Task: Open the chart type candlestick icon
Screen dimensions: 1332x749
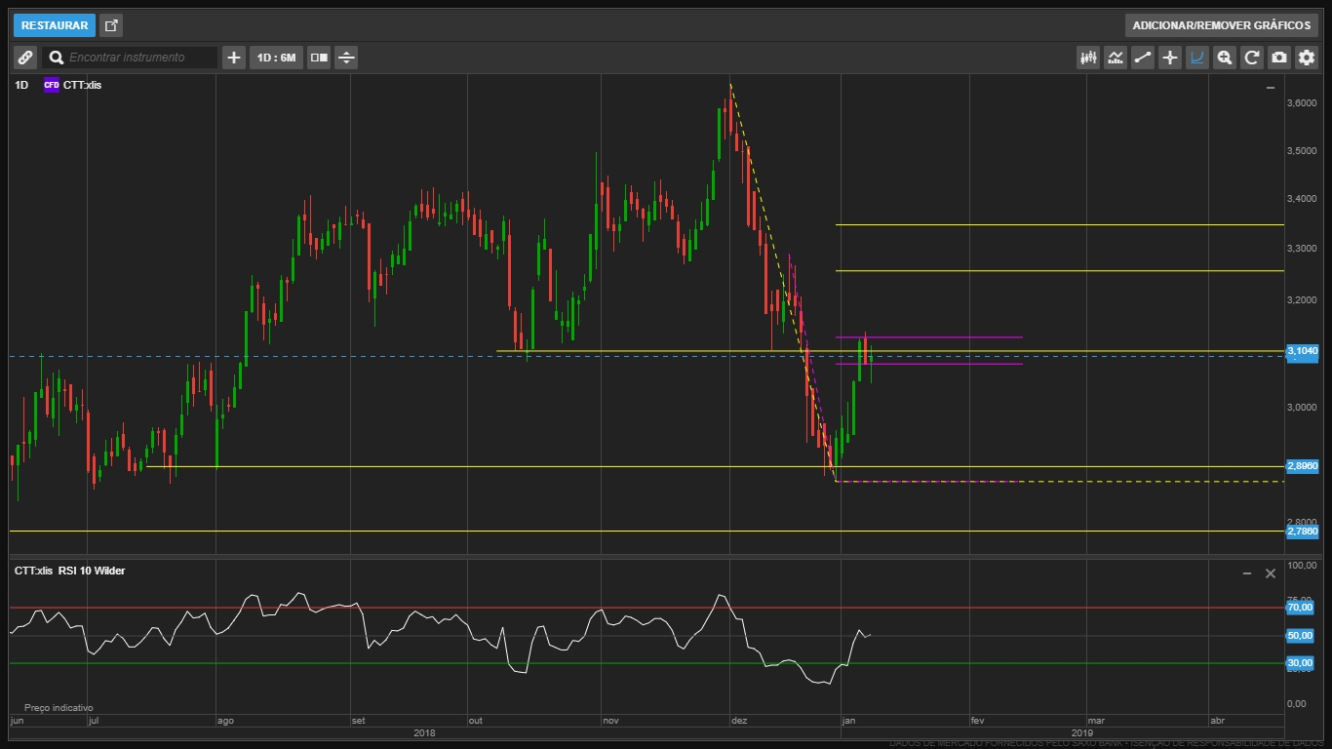Action: pos(1088,58)
